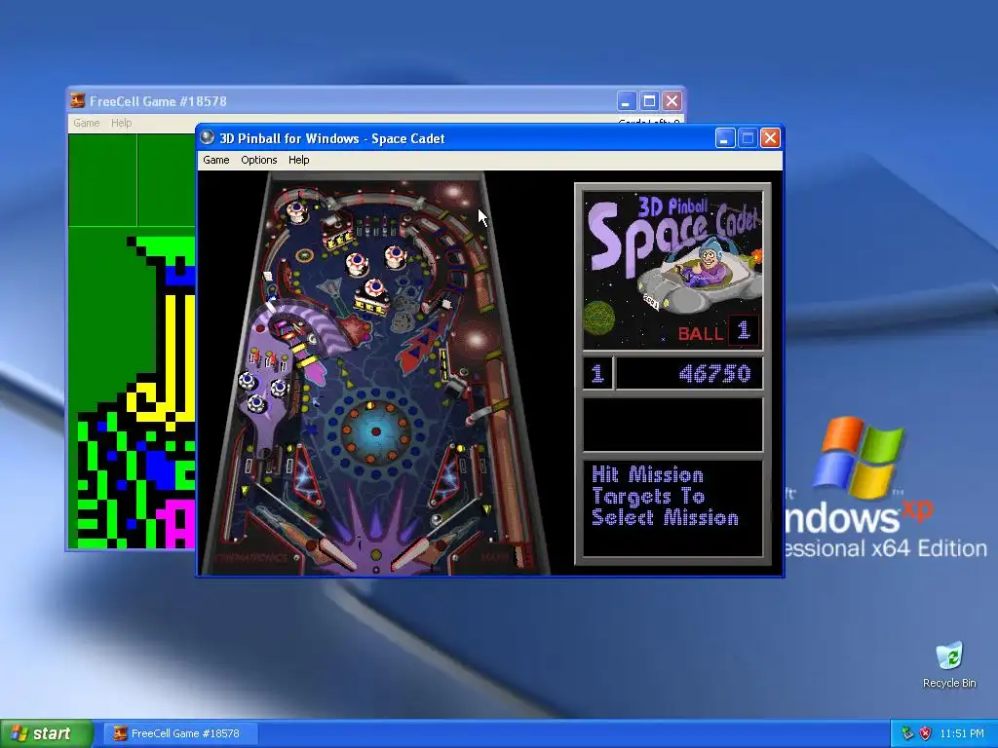Viewport: 998px width, 748px height.
Task: Open the Help menu in 3D Pinball
Action: [298, 161]
